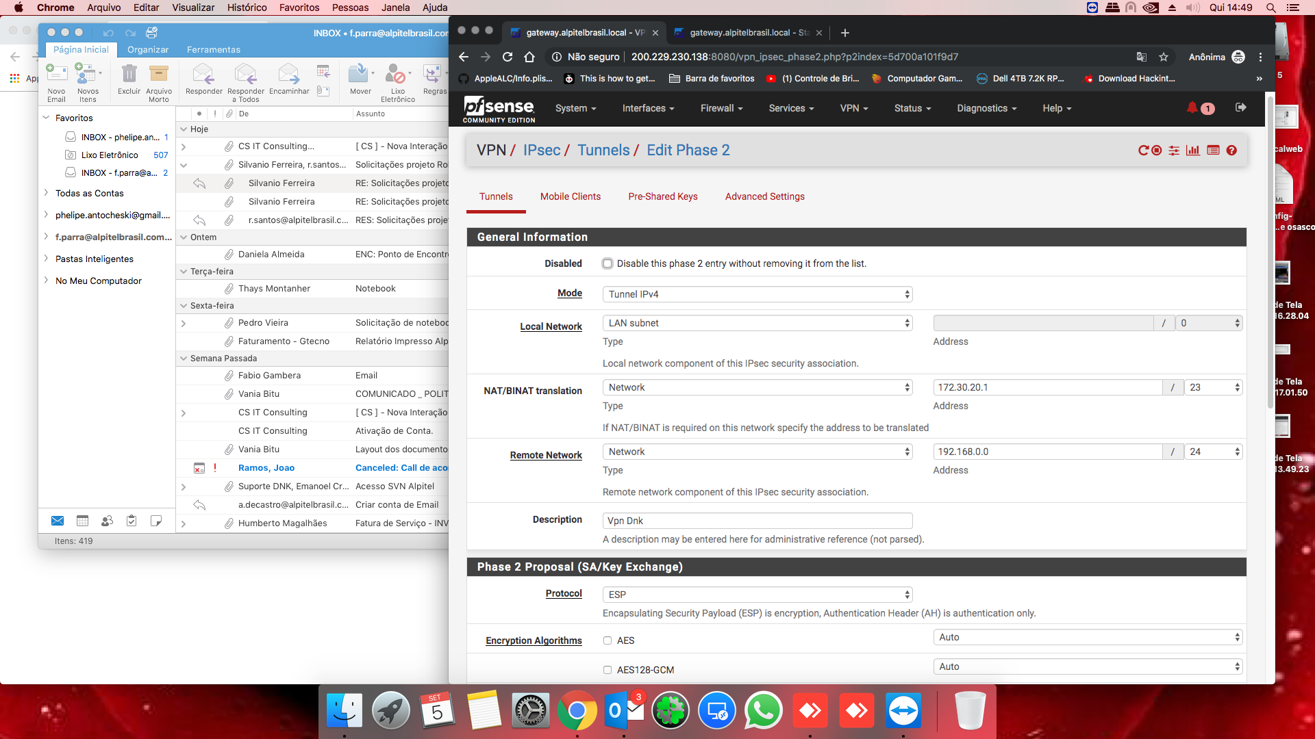
Task: Click the Status graph icon in breadcrumb bar
Action: click(1193, 151)
